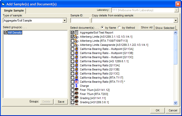Uncheck the Hilf Density group checkbox
This screenshot has width=182, height=116.
tap(5, 33)
